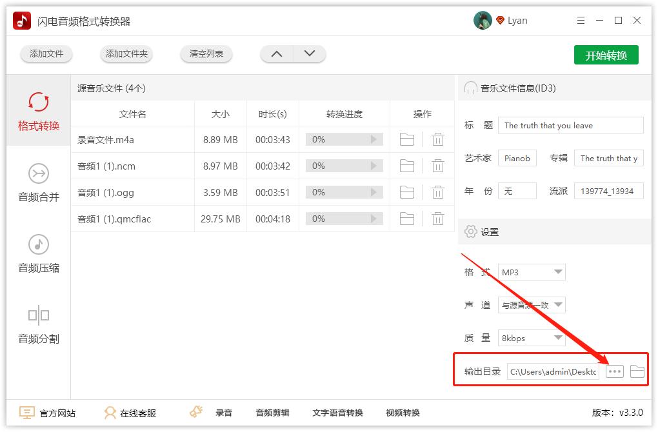
Task: Edit the 艺术家 artist field Pianob
Action: click(x=517, y=158)
